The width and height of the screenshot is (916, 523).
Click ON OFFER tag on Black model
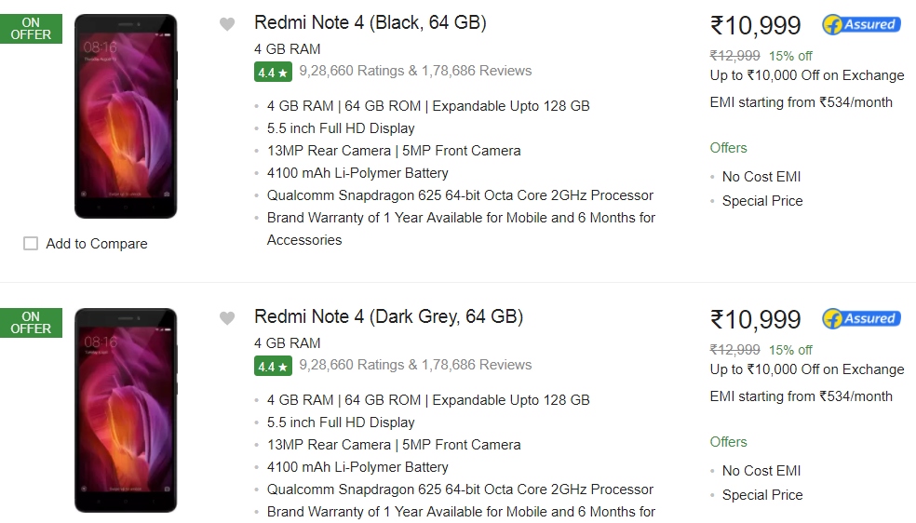pyautogui.click(x=31, y=29)
